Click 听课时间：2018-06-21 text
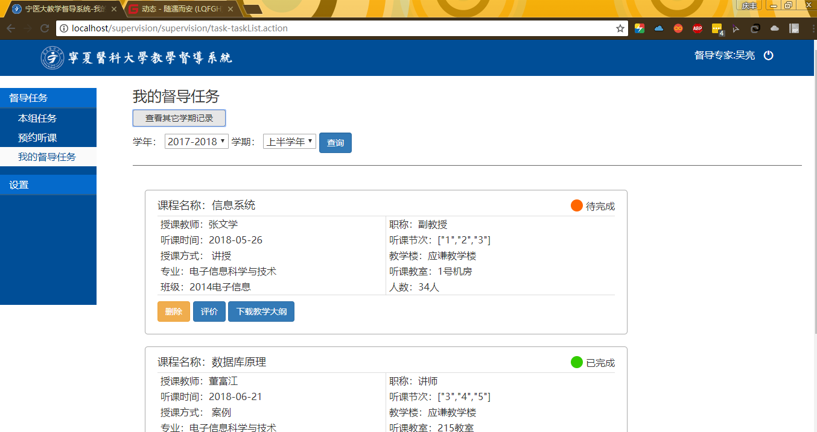Screen dimensions: 817x432 pyautogui.click(x=211, y=397)
